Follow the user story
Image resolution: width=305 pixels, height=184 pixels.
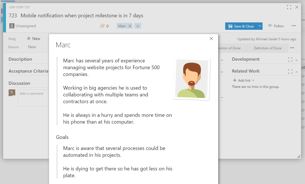(x=276, y=26)
